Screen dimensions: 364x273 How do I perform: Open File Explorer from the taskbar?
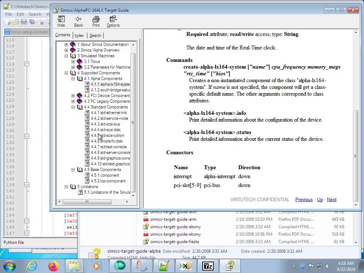tap(74, 266)
